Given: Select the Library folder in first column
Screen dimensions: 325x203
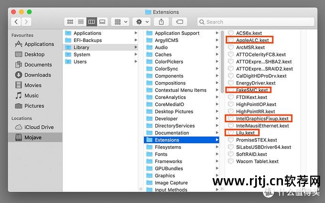Looking at the screenshot, I should tap(101, 47).
